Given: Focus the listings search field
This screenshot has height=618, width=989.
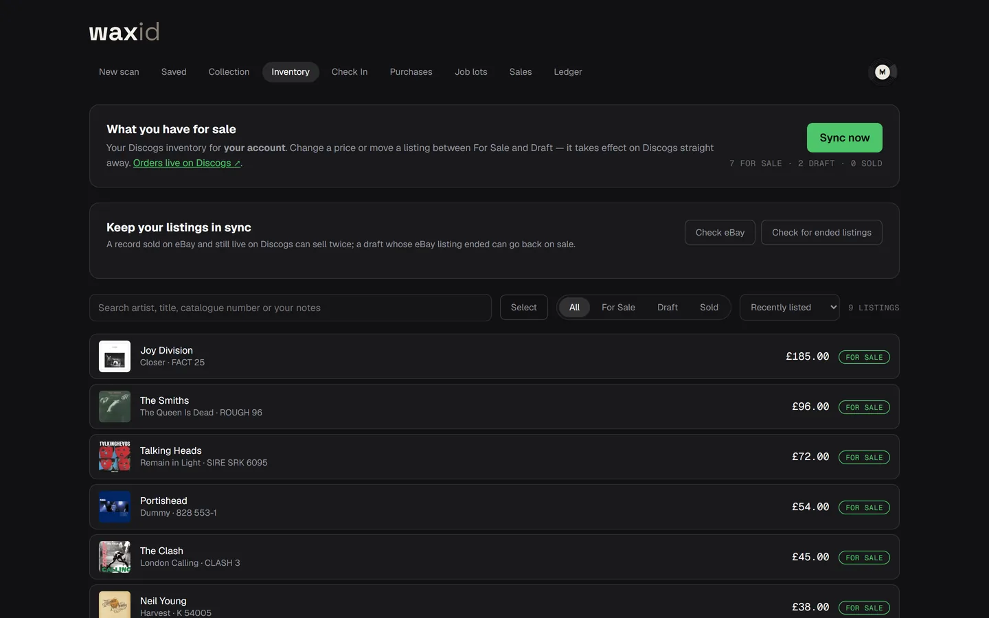Looking at the screenshot, I should pyautogui.click(x=291, y=308).
